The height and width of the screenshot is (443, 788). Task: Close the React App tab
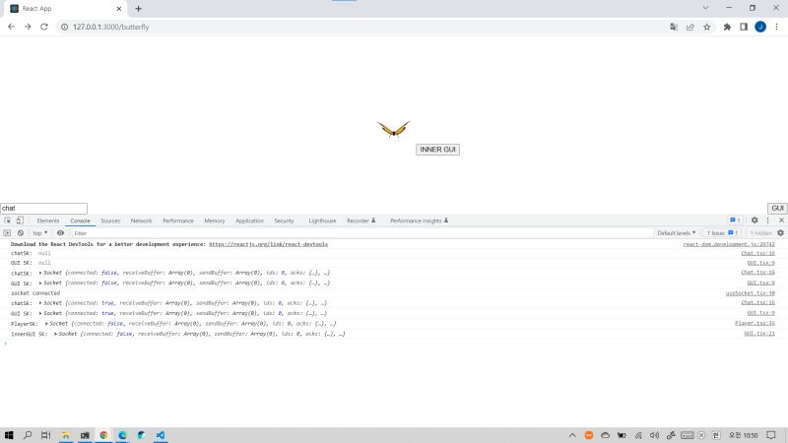tap(119, 9)
